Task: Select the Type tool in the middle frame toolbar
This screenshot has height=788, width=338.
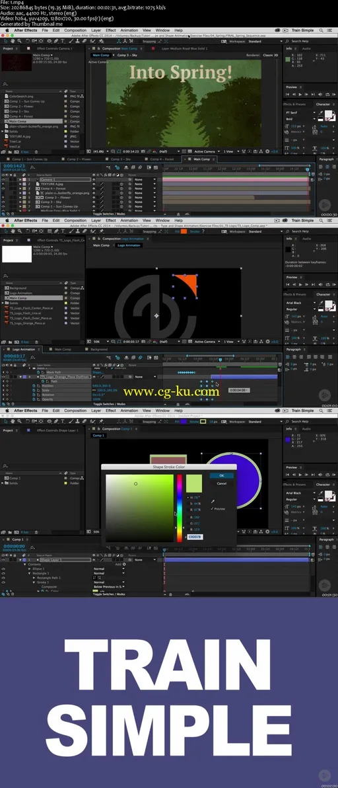Action: tap(62, 231)
